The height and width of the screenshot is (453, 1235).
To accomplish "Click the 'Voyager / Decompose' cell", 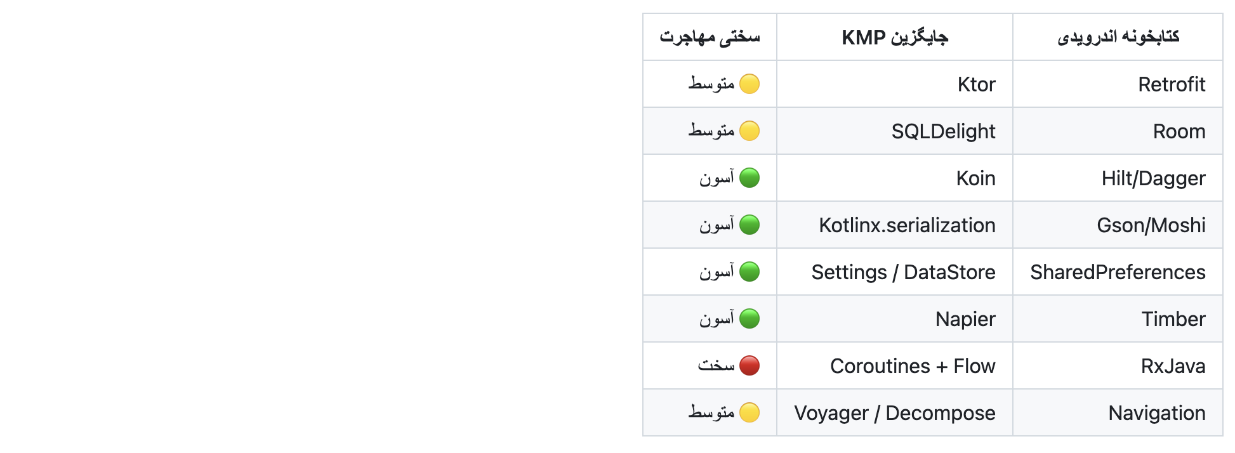I will click(894, 413).
